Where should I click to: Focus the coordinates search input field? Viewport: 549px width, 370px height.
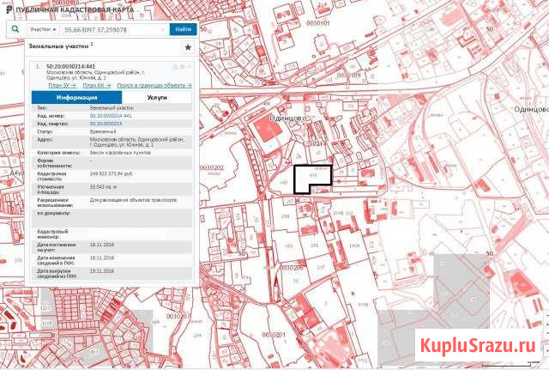coord(111,30)
